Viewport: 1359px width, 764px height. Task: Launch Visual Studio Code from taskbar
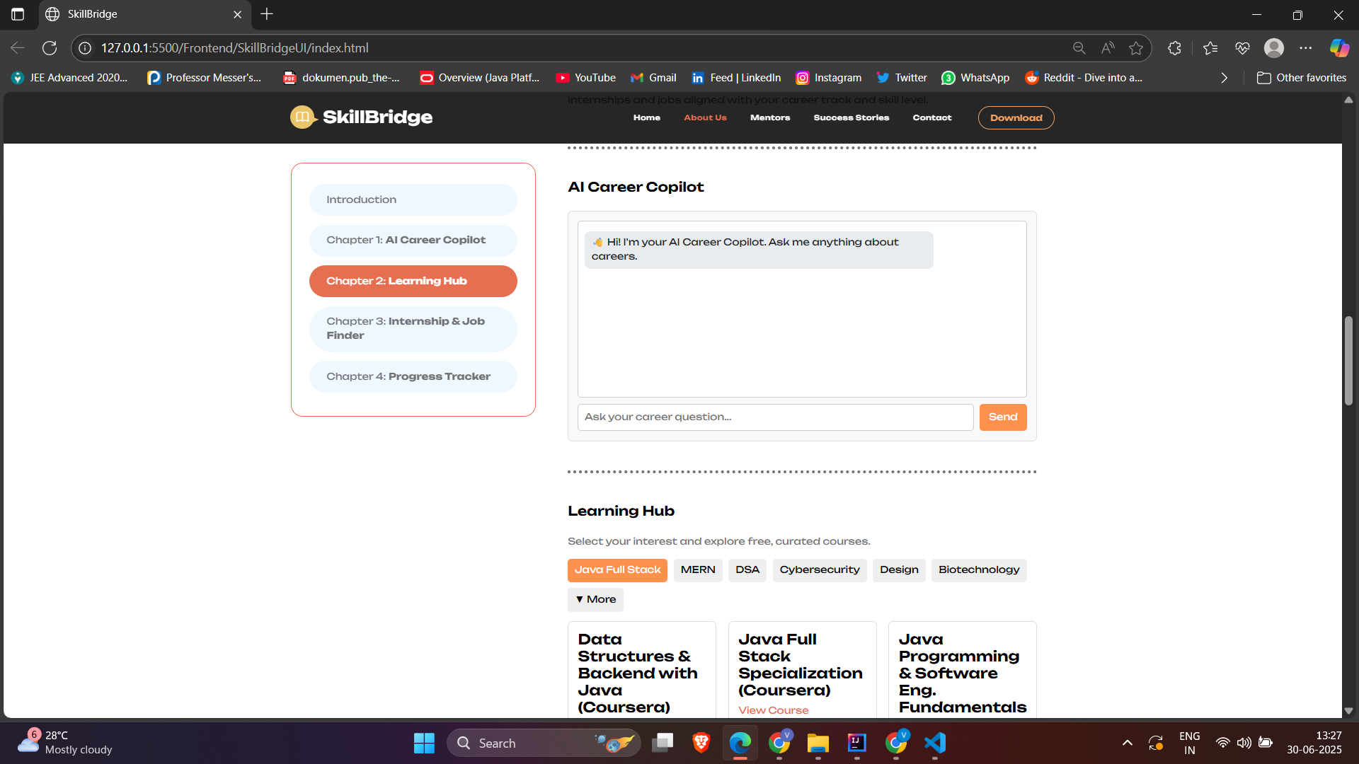click(x=934, y=743)
